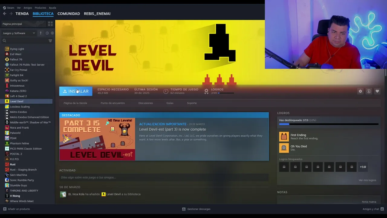Open Punto de encuentro link
The image size is (387, 218).
[113, 103]
